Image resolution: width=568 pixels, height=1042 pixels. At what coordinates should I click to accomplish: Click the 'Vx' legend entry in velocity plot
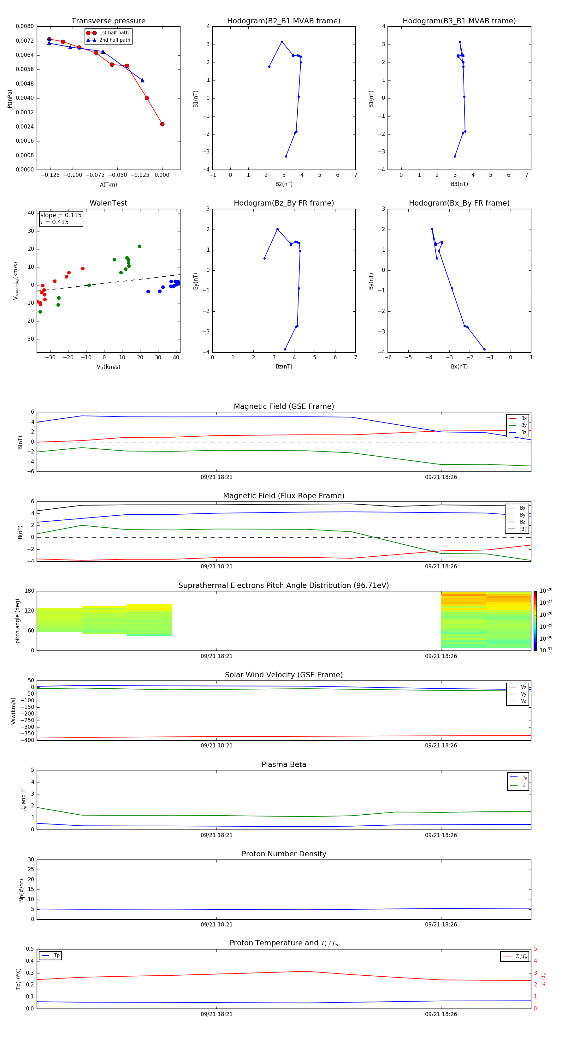(518, 687)
